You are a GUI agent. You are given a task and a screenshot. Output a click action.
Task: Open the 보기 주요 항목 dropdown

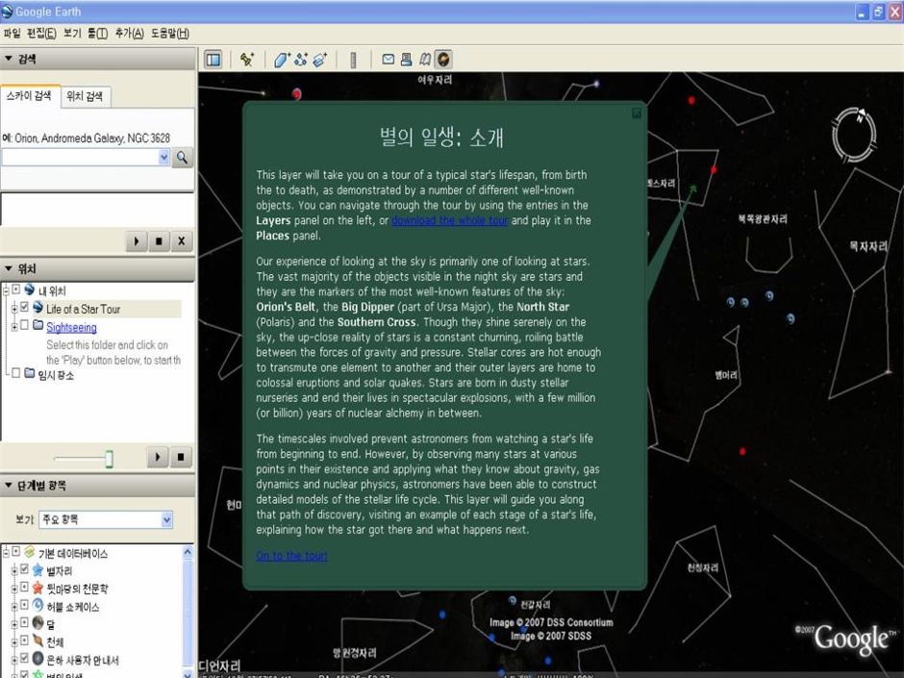coord(106,520)
